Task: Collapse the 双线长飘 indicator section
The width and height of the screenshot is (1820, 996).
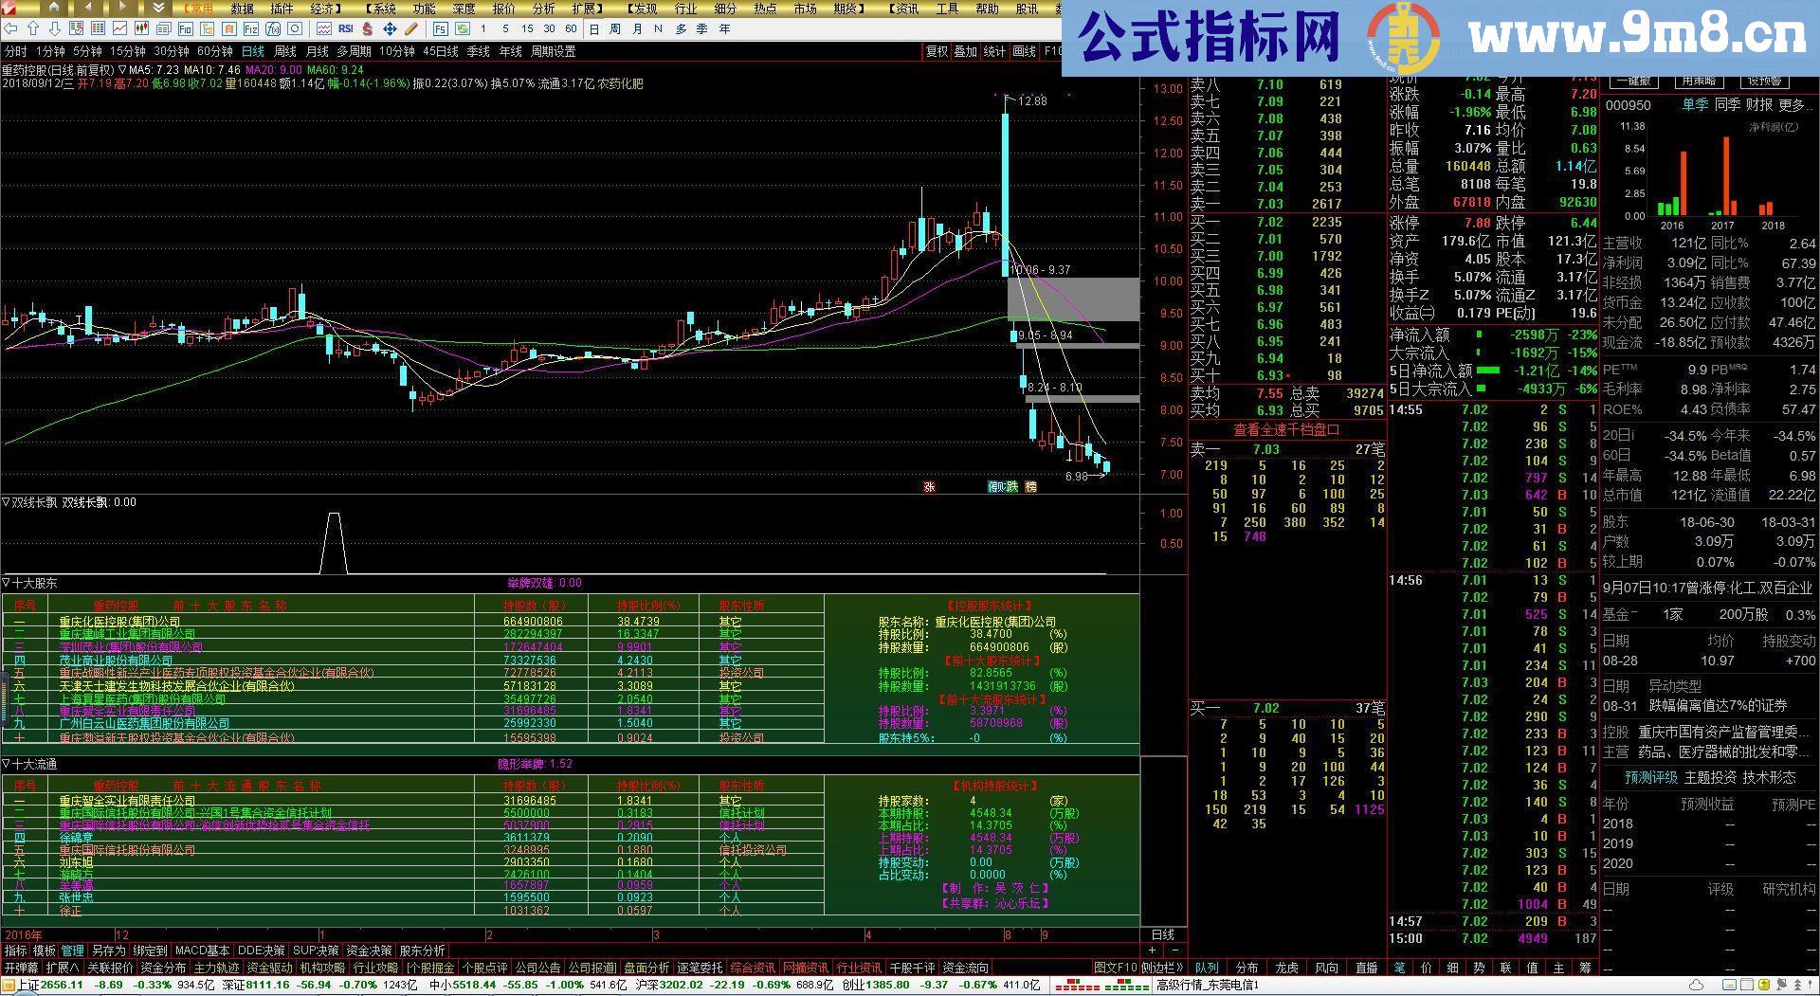Action: (x=7, y=501)
